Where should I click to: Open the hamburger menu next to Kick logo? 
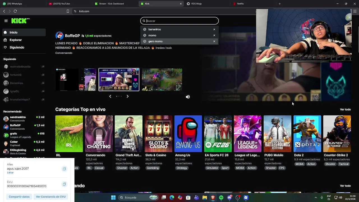6,21
